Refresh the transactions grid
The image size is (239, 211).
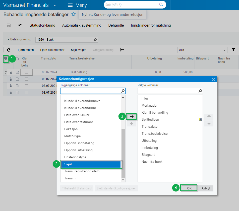tap(9, 50)
